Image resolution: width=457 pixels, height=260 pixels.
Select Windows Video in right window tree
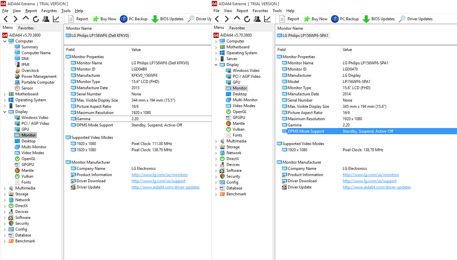click(246, 71)
